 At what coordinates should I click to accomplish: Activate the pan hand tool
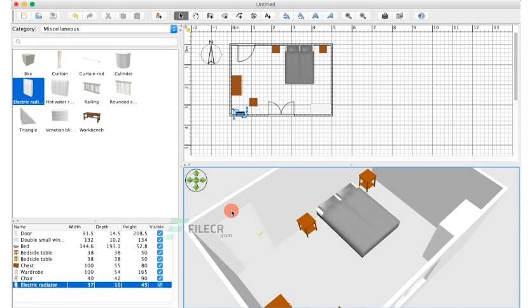point(196,16)
